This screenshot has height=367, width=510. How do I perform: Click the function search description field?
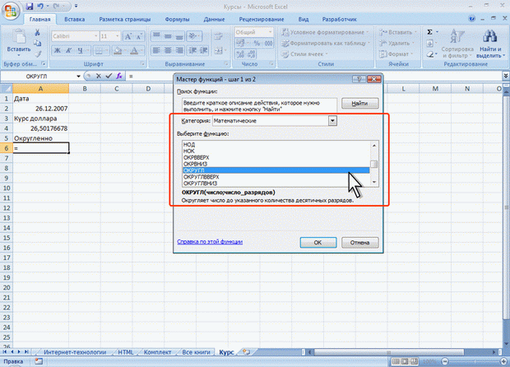(x=257, y=105)
